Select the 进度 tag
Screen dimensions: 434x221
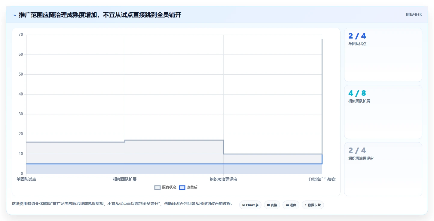click(291, 205)
